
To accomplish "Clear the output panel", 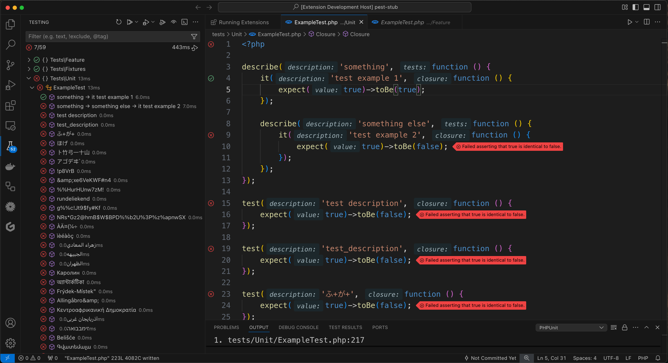I will (614, 327).
